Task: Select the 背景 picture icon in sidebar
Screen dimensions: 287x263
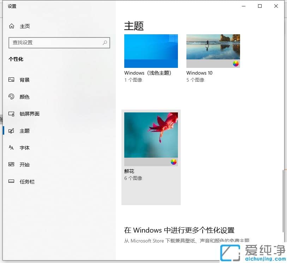Action: [x=11, y=80]
